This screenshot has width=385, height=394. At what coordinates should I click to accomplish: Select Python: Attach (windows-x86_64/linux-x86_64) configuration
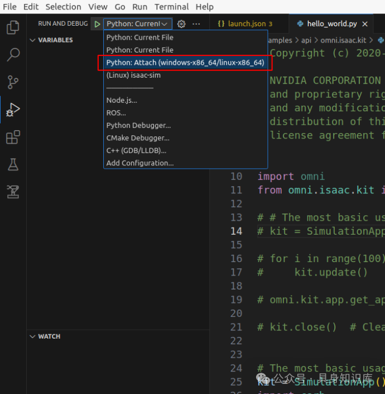point(185,63)
